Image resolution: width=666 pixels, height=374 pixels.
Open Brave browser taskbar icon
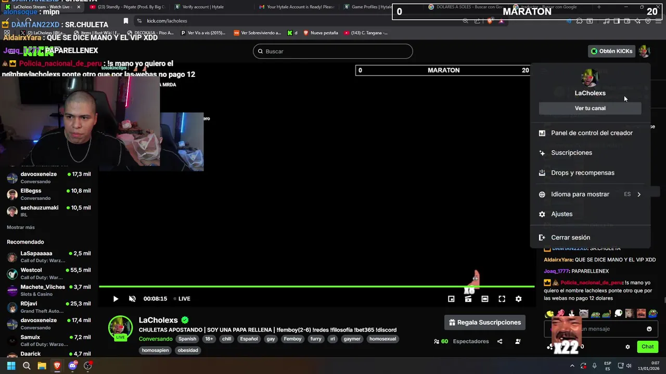click(x=57, y=366)
